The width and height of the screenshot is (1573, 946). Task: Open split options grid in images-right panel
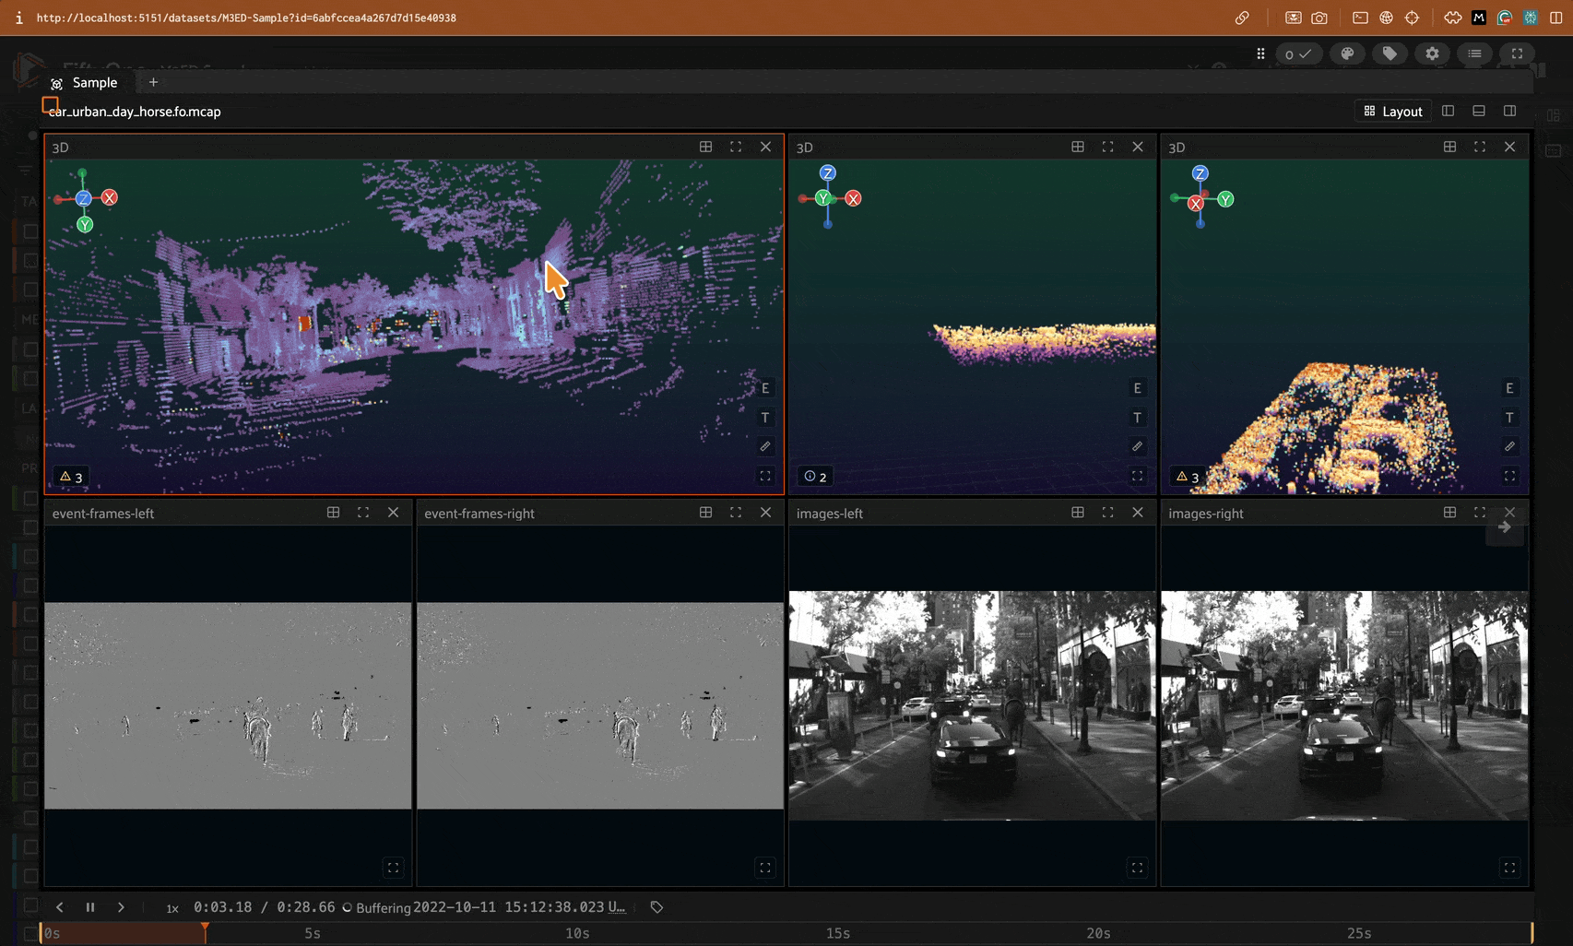pyautogui.click(x=1449, y=513)
